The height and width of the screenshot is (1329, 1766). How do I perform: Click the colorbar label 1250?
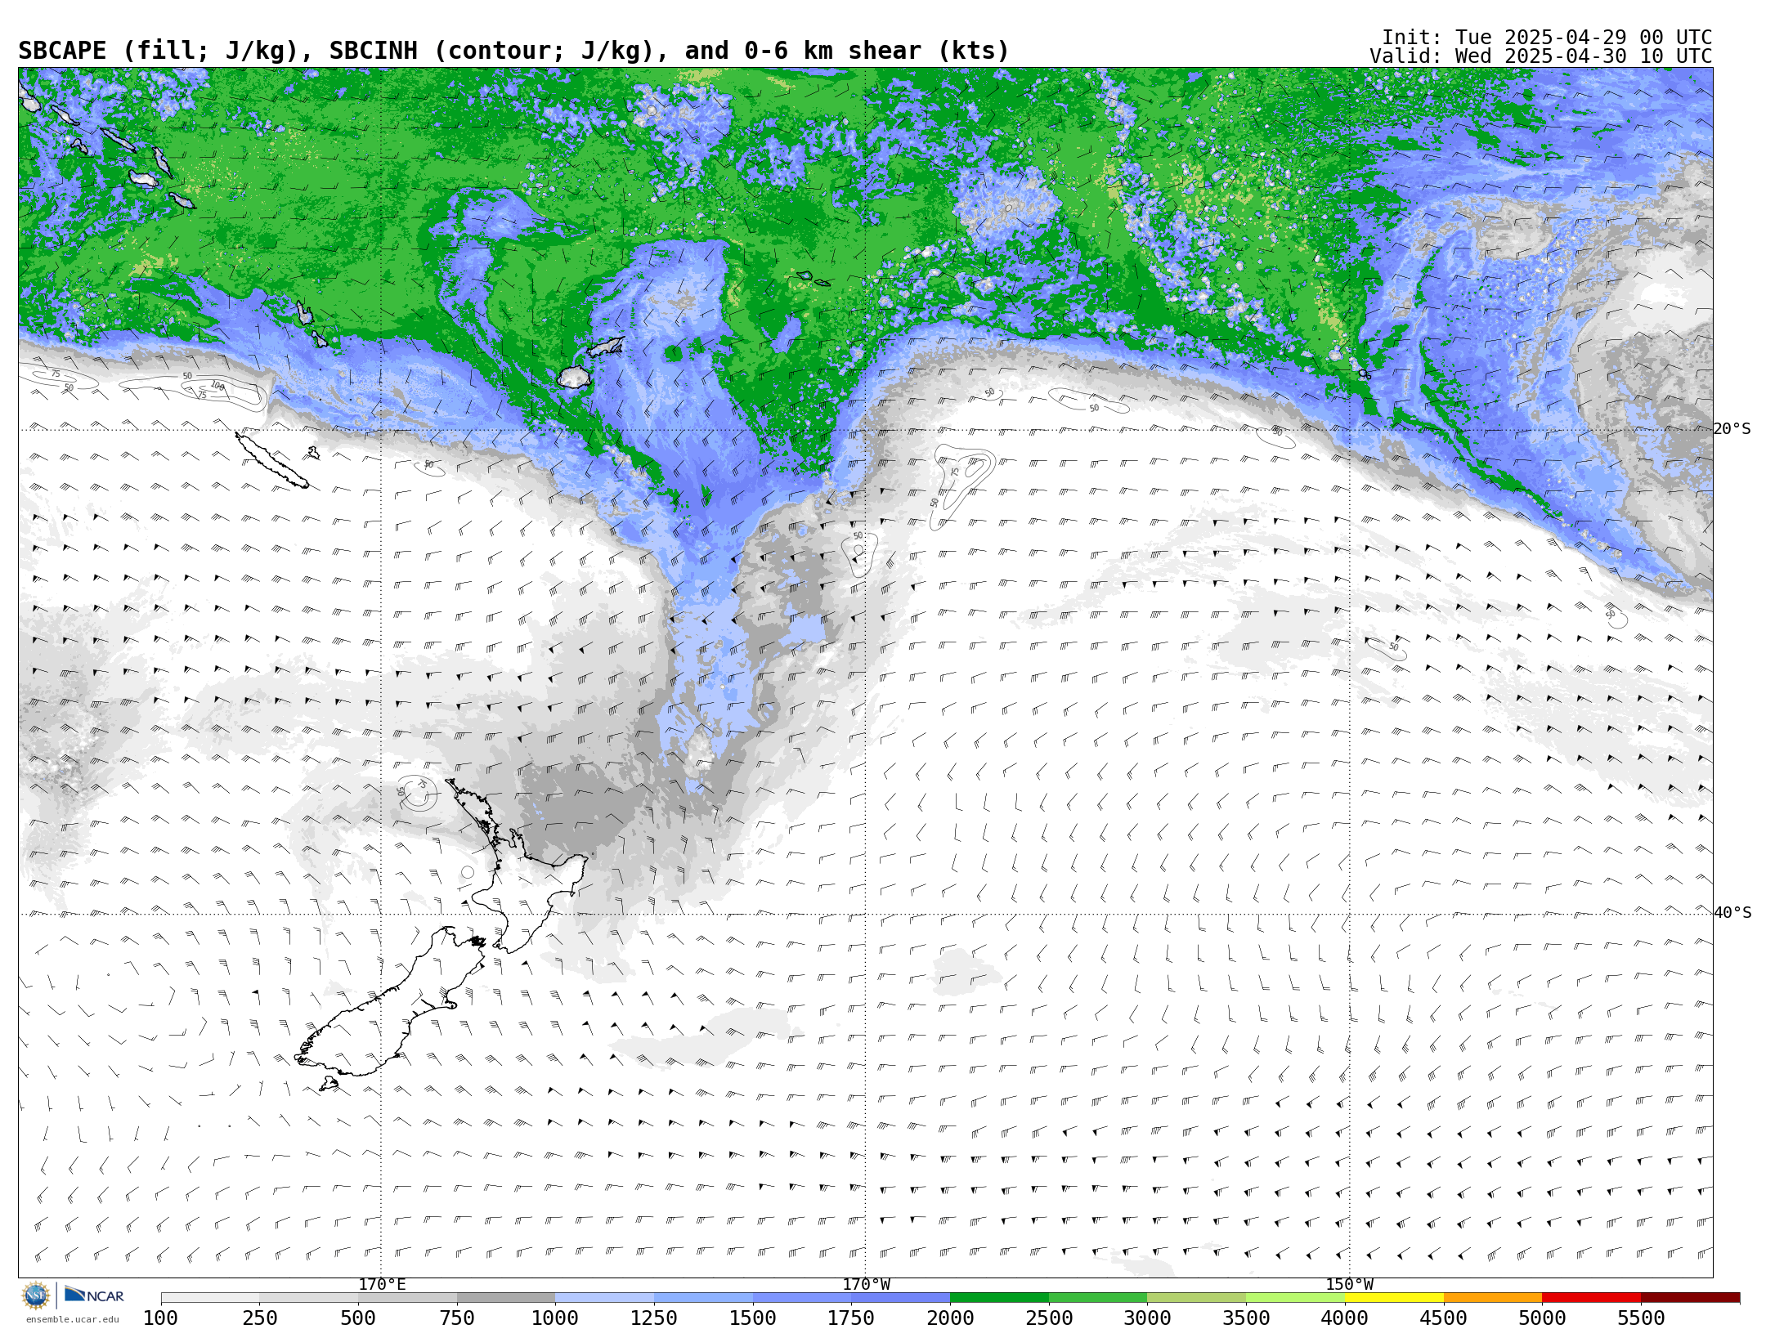click(x=654, y=1318)
